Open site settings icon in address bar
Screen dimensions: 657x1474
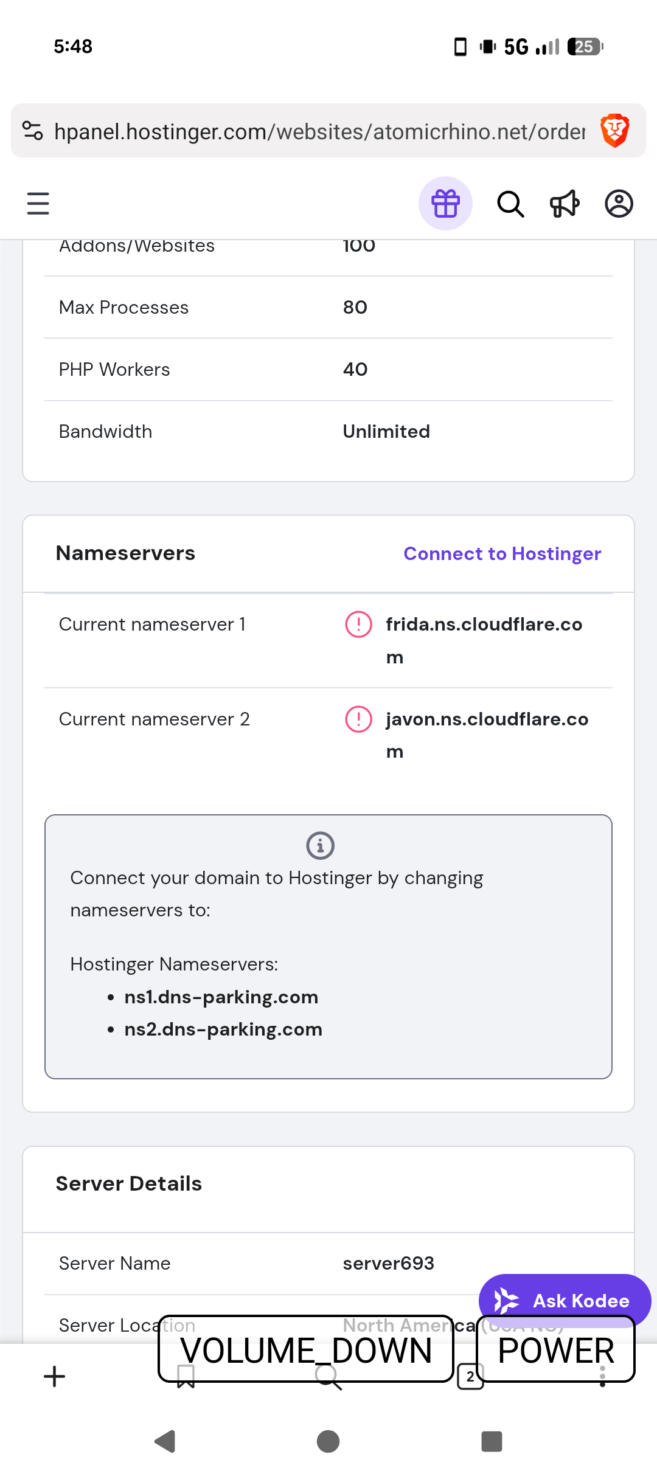pyautogui.click(x=33, y=131)
